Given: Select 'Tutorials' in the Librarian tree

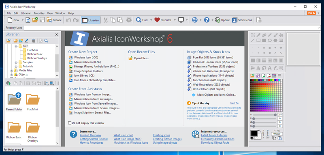Looking at the screenshot, I should click(x=28, y=67).
